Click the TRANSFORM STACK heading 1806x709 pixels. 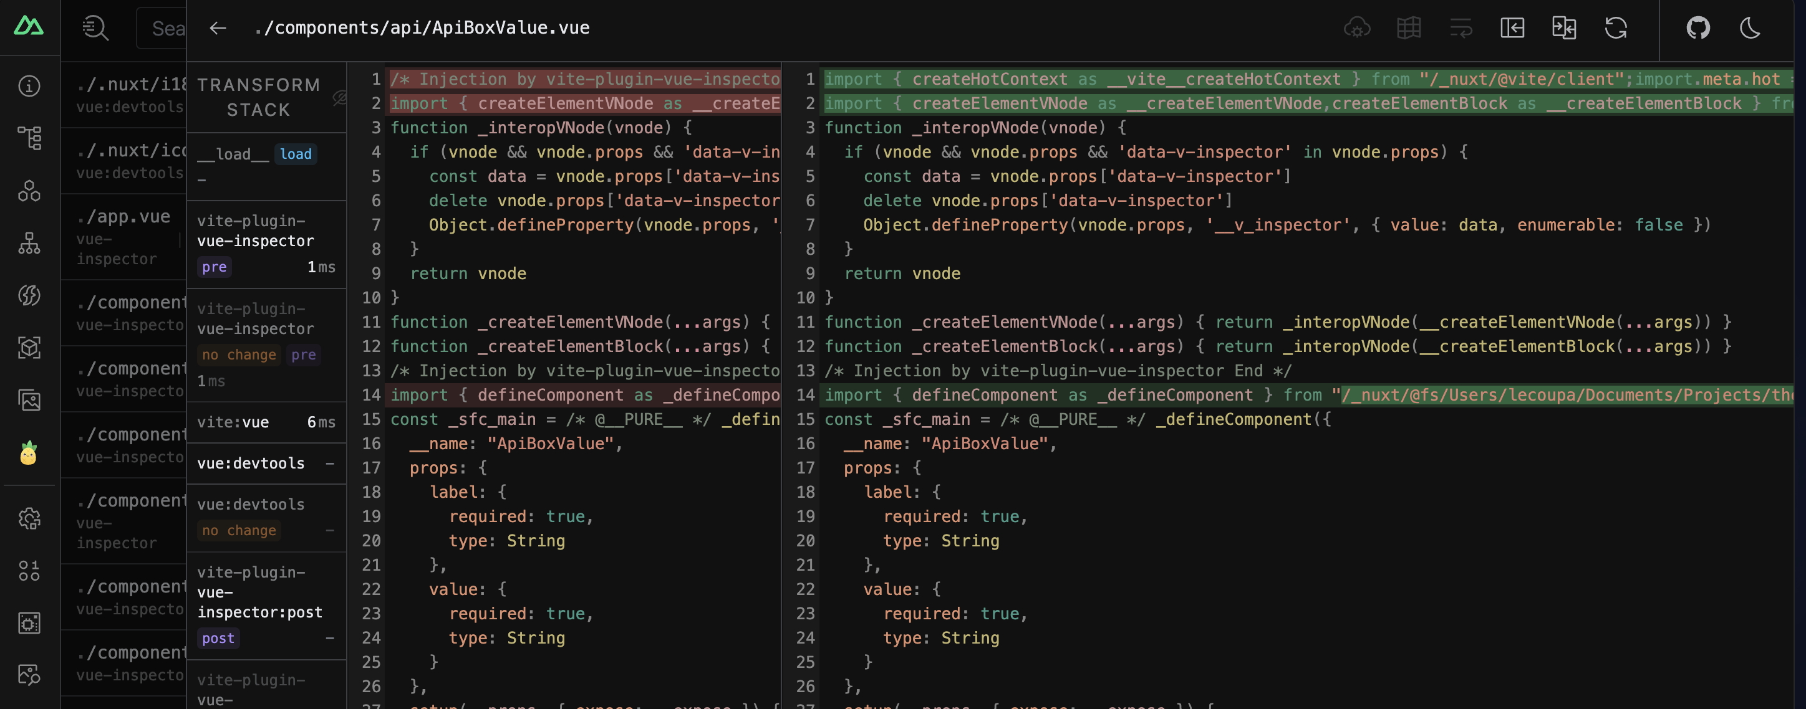point(258,97)
